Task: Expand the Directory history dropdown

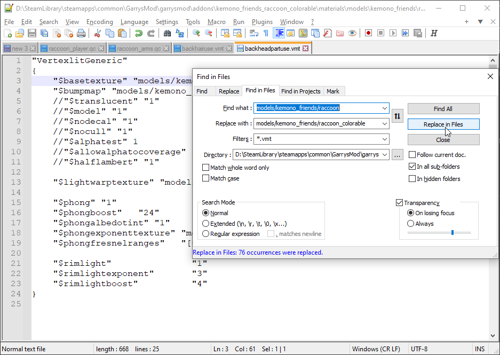Action: [x=385, y=154]
